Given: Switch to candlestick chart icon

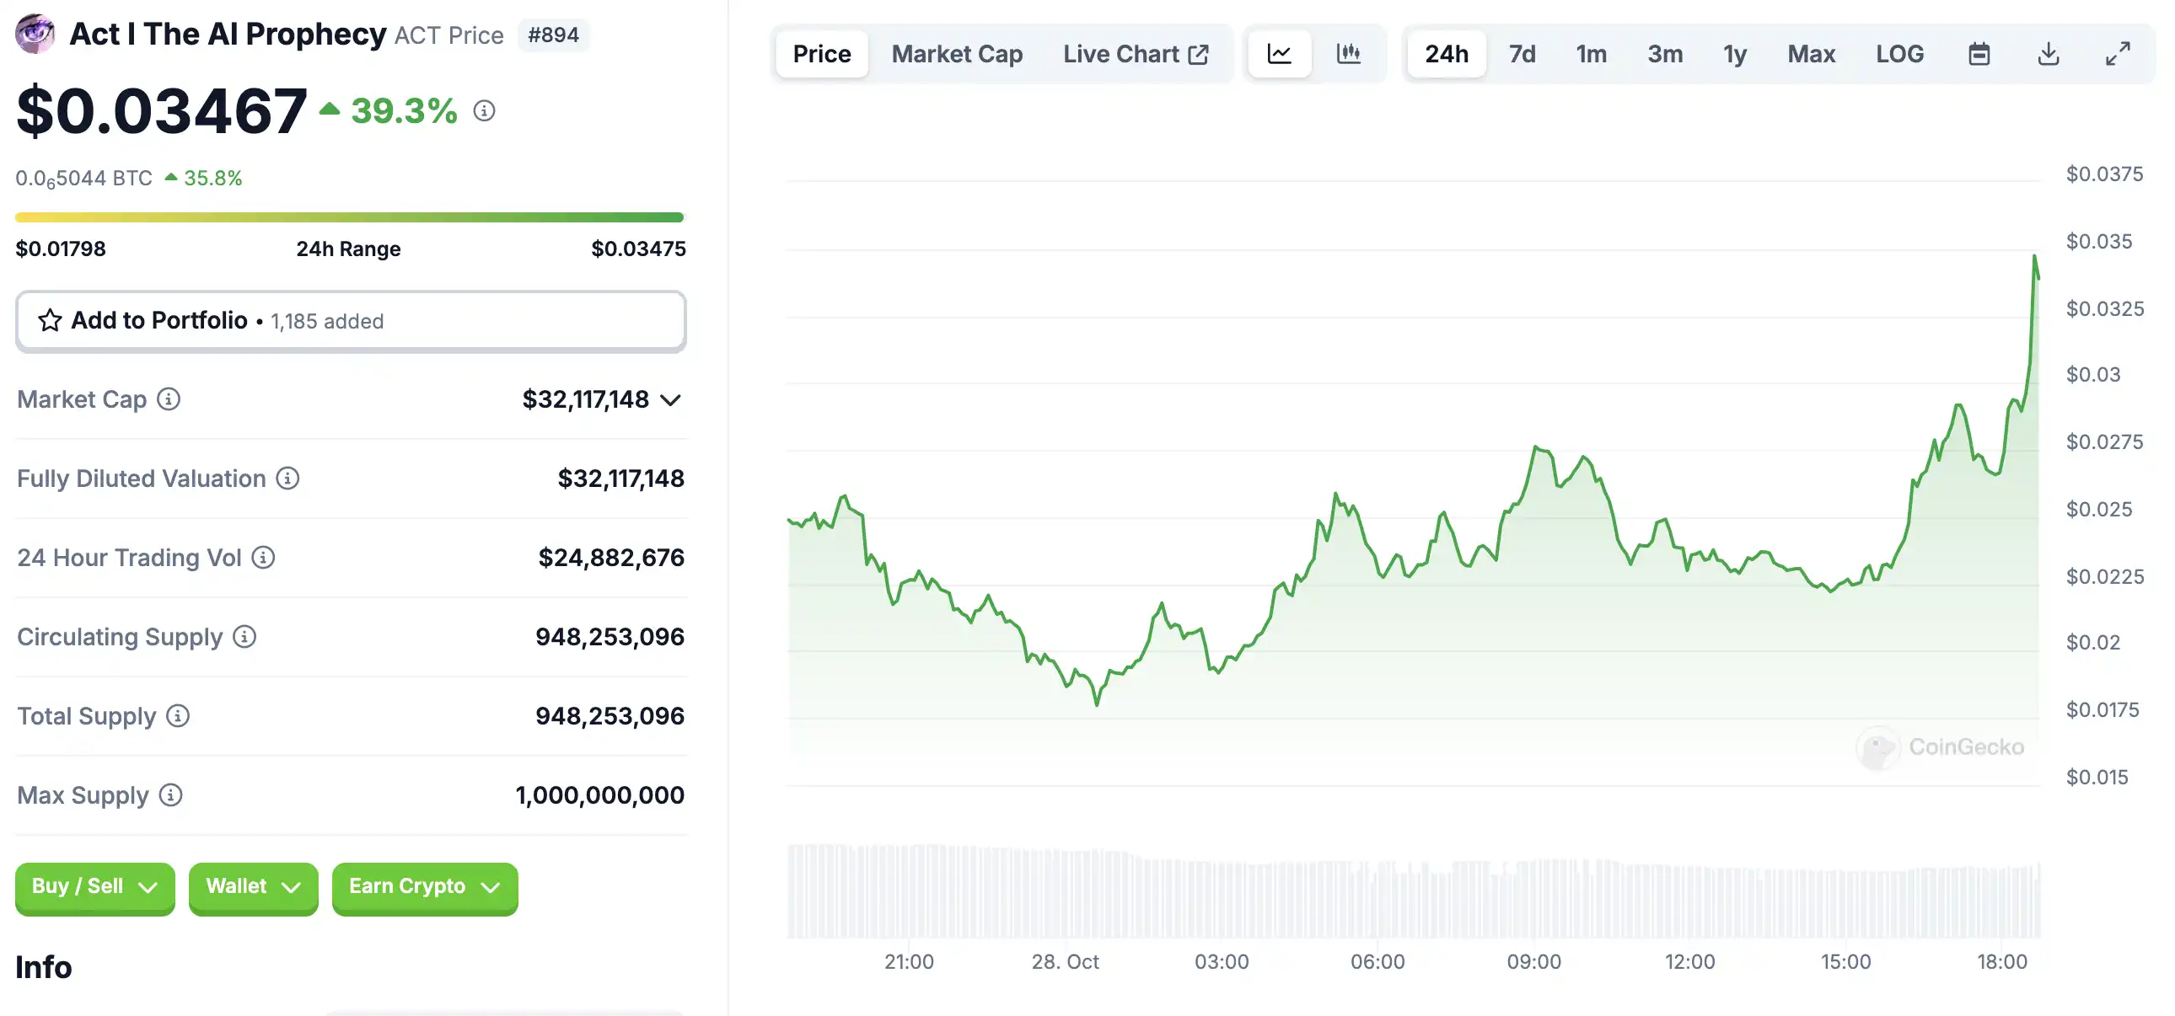Looking at the screenshot, I should tap(1348, 54).
